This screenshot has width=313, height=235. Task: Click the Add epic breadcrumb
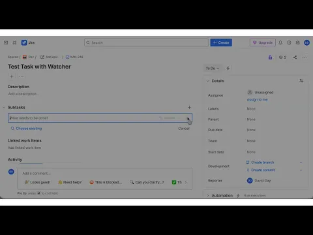coord(50,57)
